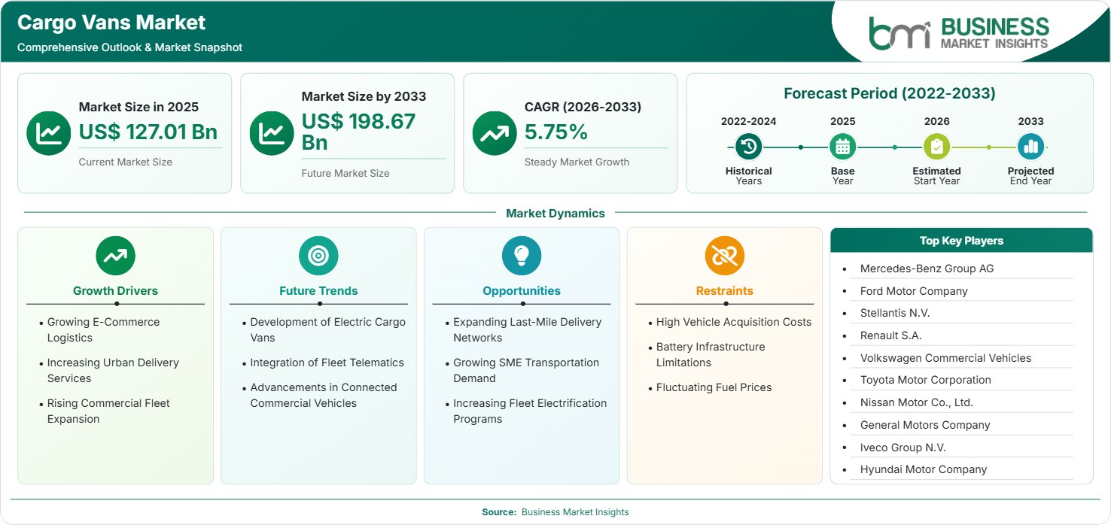Image resolution: width=1111 pixels, height=525 pixels.
Task: Click the US$ 127.01 Bn value
Action: coord(148,132)
